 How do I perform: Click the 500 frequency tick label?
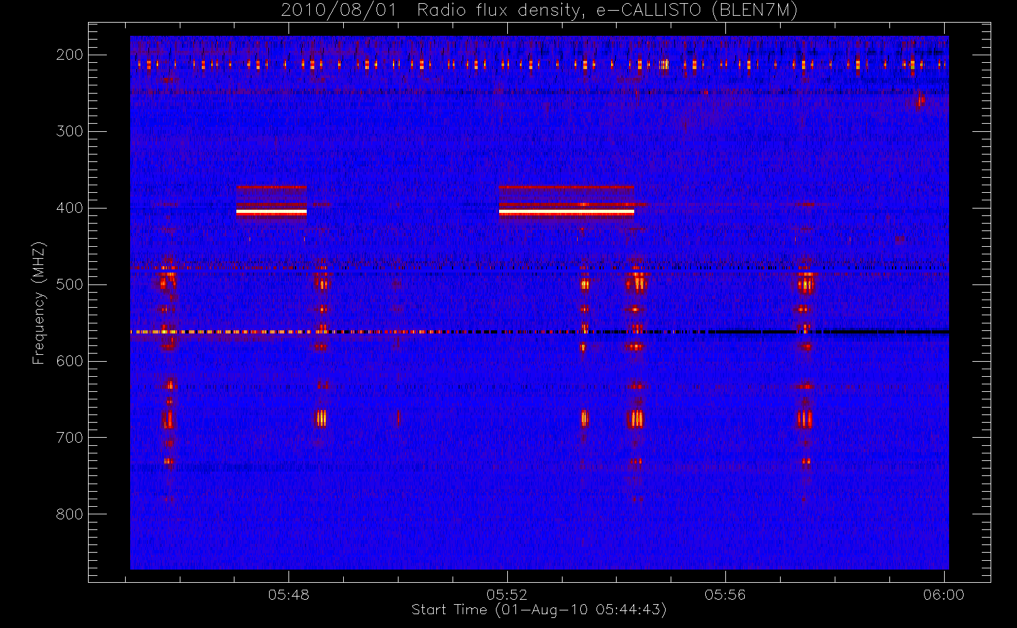click(x=69, y=284)
